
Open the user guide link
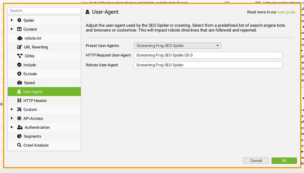pyautogui.click(x=286, y=12)
